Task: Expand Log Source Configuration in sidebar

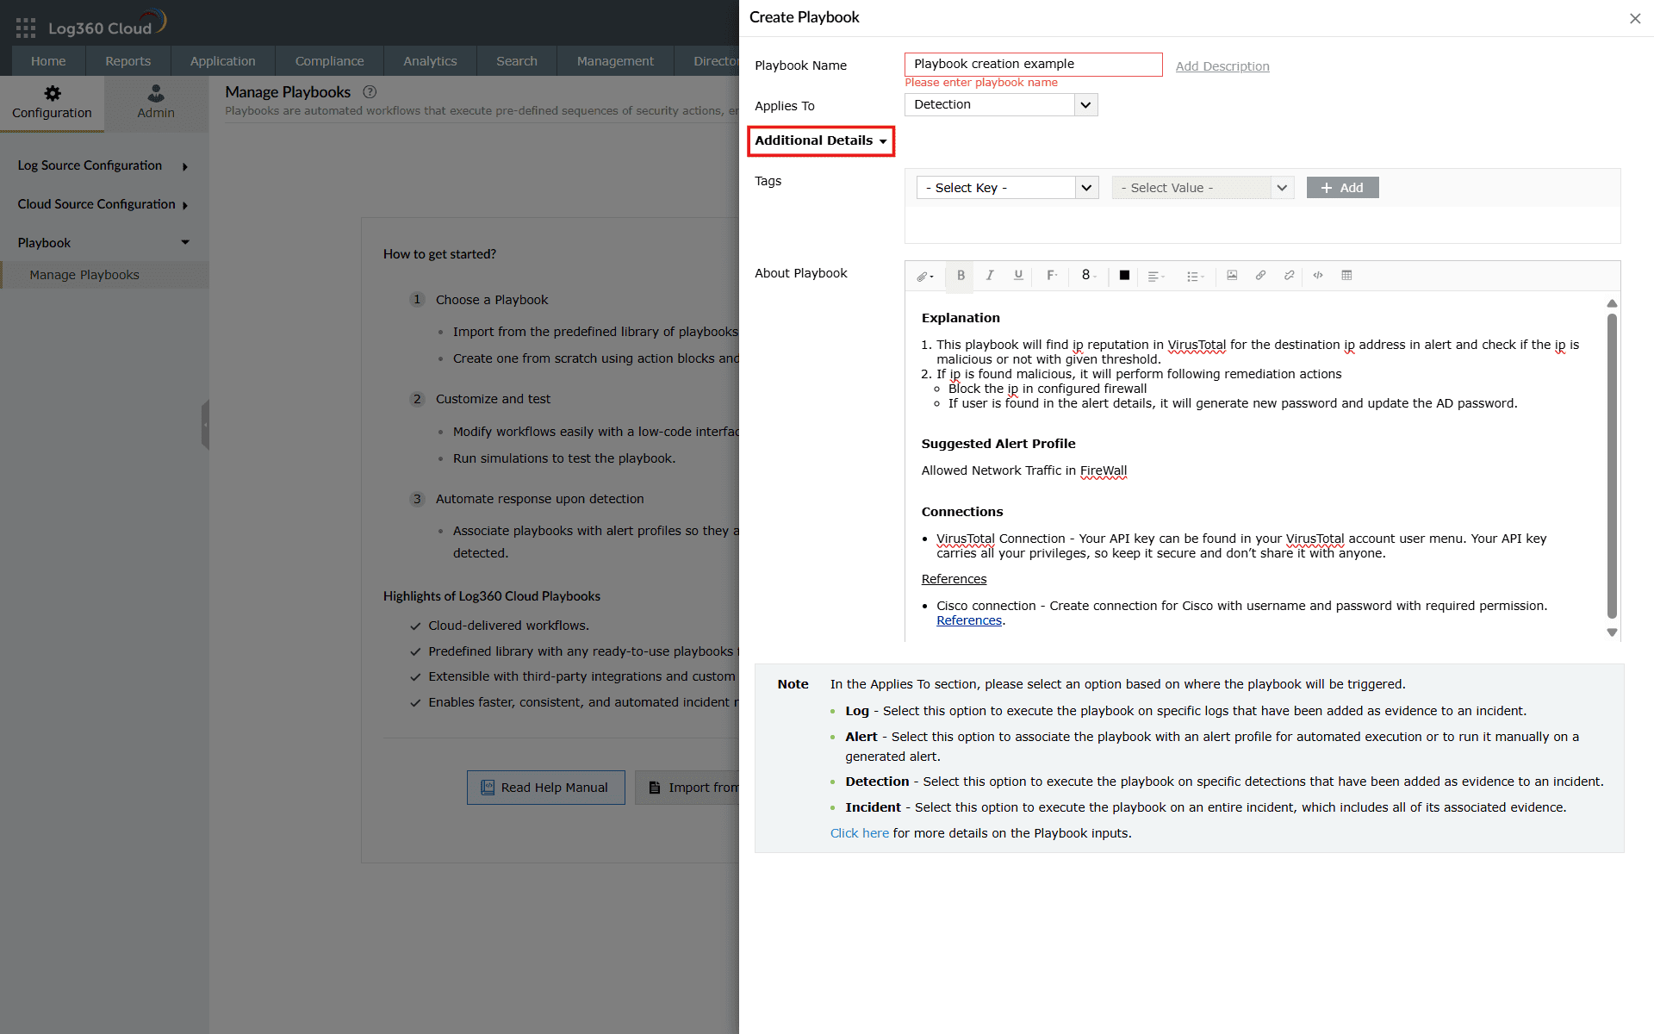Action: point(103,165)
